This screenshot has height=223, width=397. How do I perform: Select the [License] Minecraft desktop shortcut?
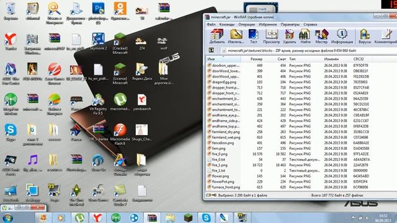(x=120, y=74)
